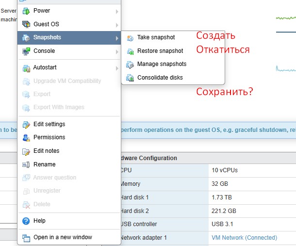Expand the Guest OS submenu arrow

pos(116,25)
